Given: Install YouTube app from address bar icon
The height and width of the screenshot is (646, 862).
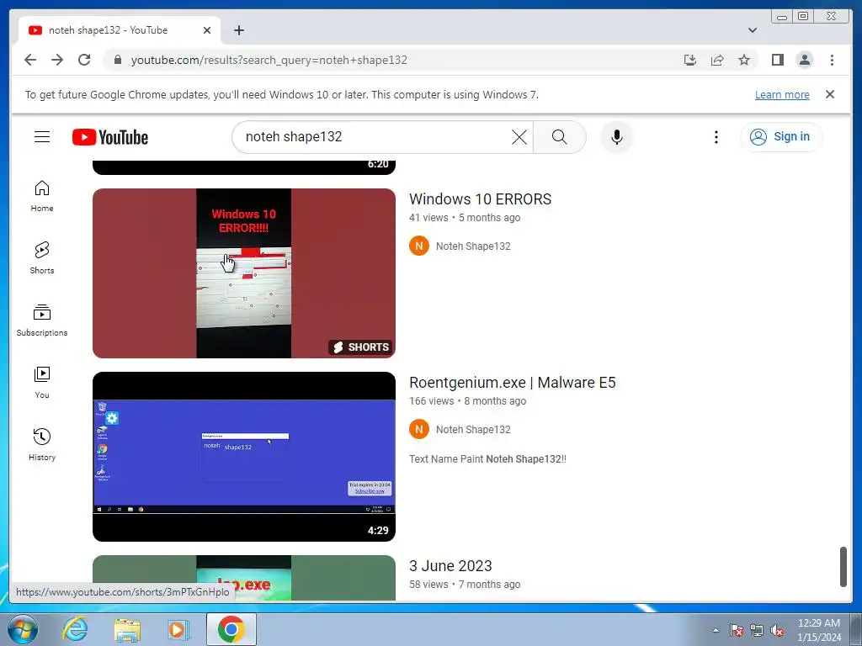Looking at the screenshot, I should pyautogui.click(x=690, y=60).
